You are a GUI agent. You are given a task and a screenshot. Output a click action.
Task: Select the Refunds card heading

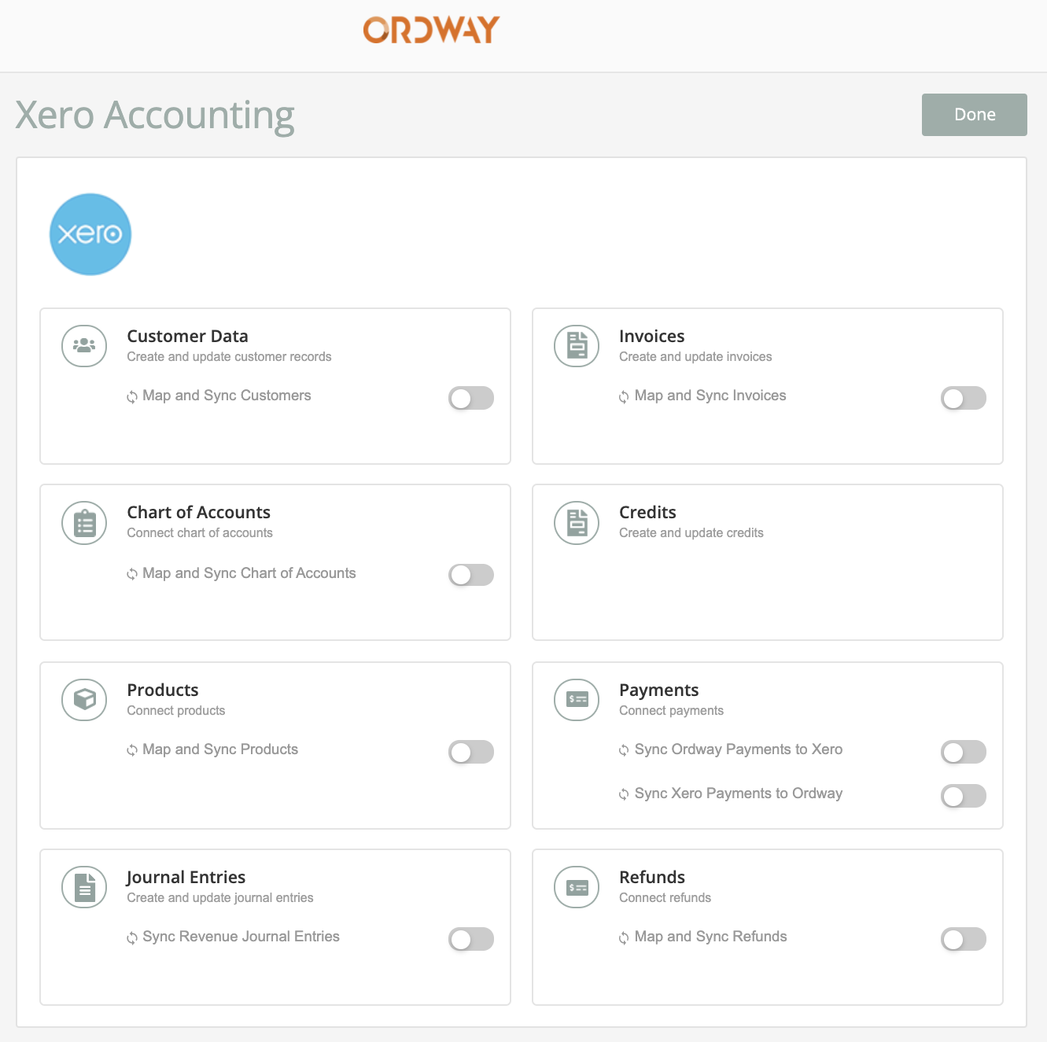point(652,878)
